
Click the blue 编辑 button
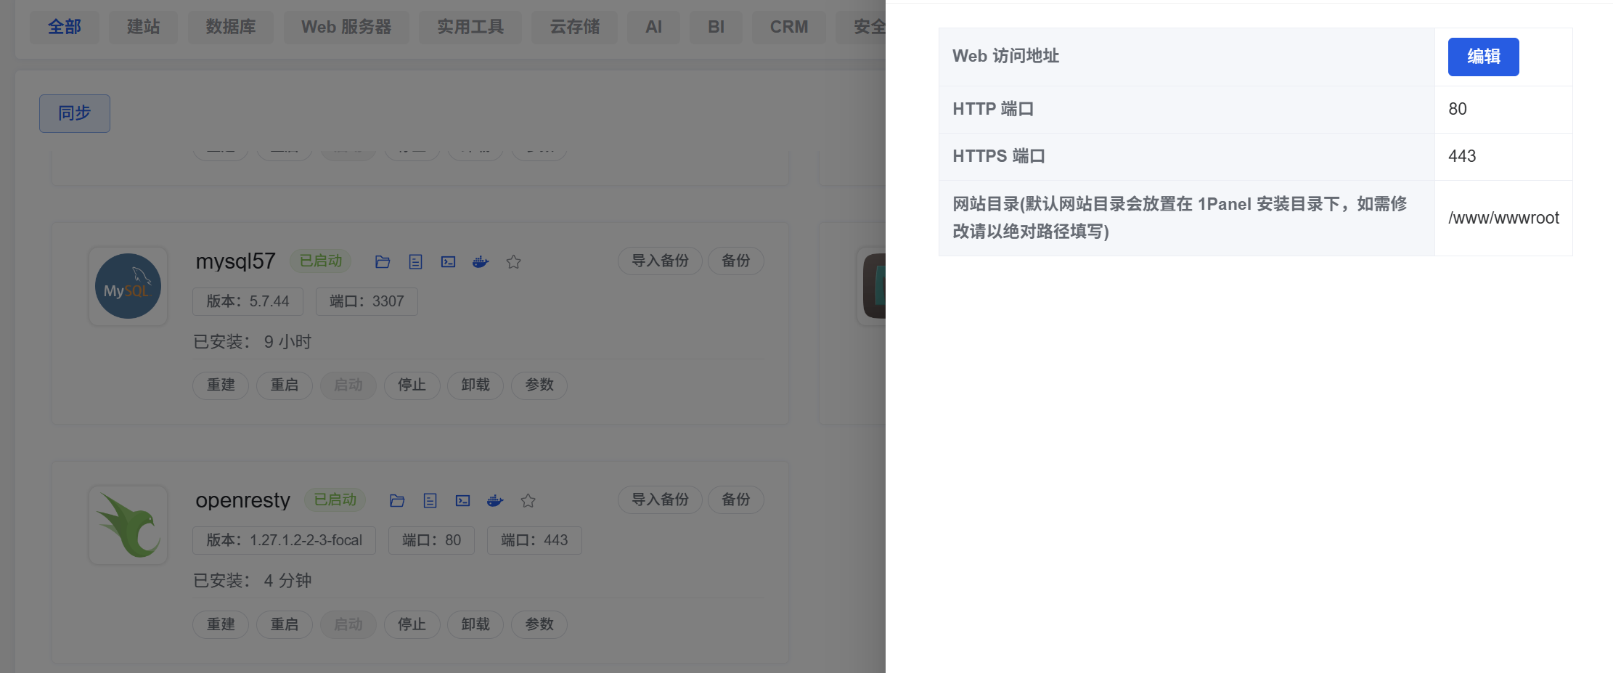[1483, 57]
